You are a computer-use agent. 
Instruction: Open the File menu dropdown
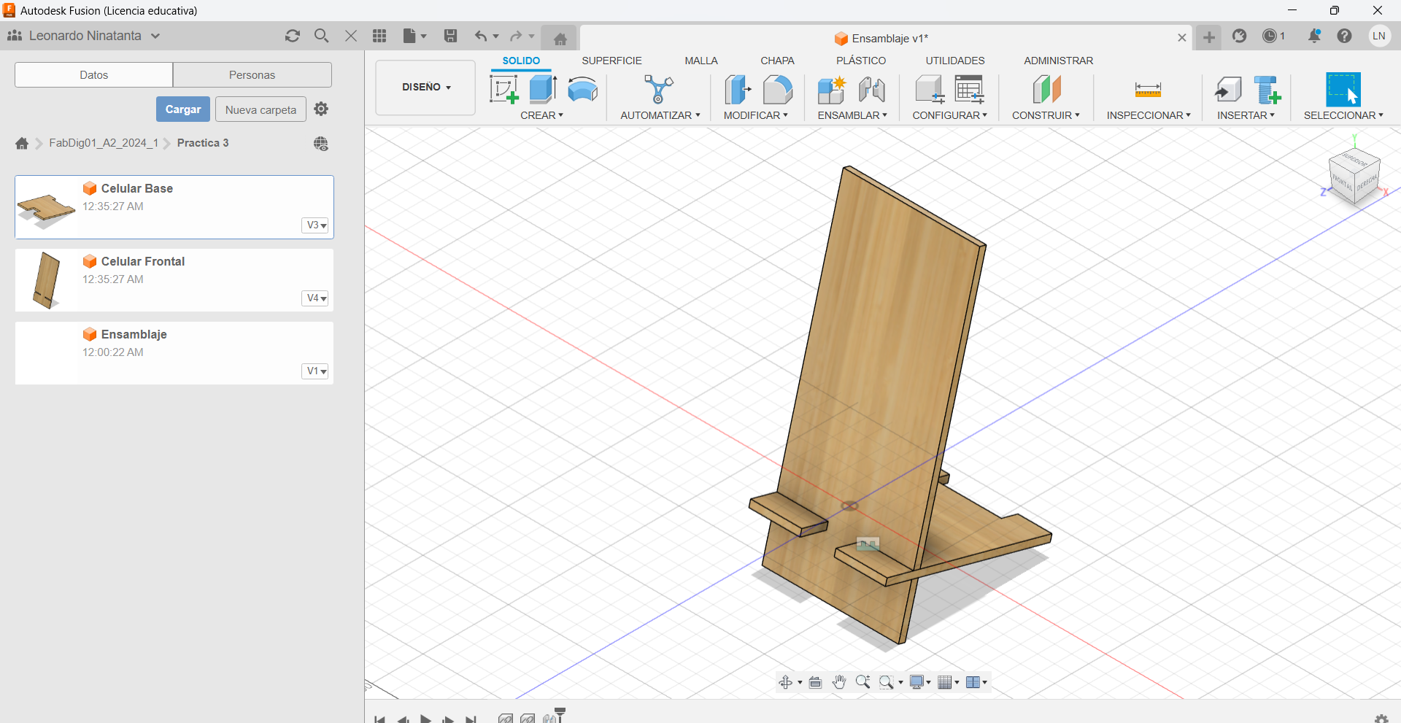(x=414, y=36)
